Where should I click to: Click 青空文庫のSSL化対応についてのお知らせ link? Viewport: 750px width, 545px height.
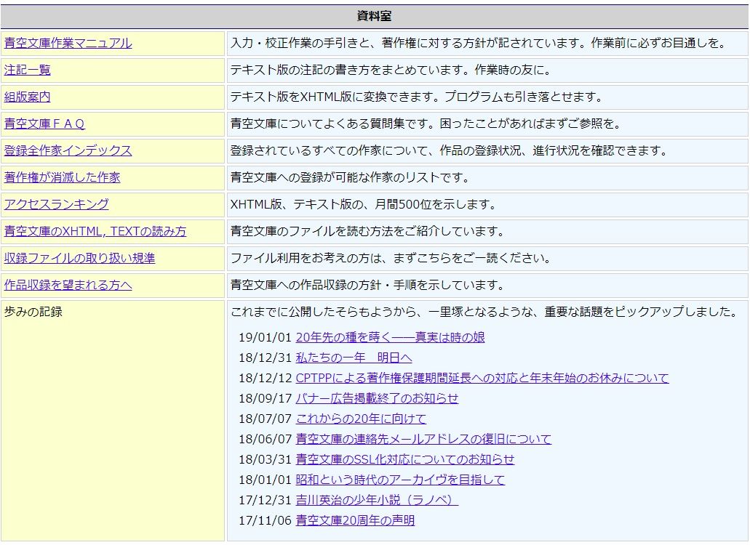(404, 459)
